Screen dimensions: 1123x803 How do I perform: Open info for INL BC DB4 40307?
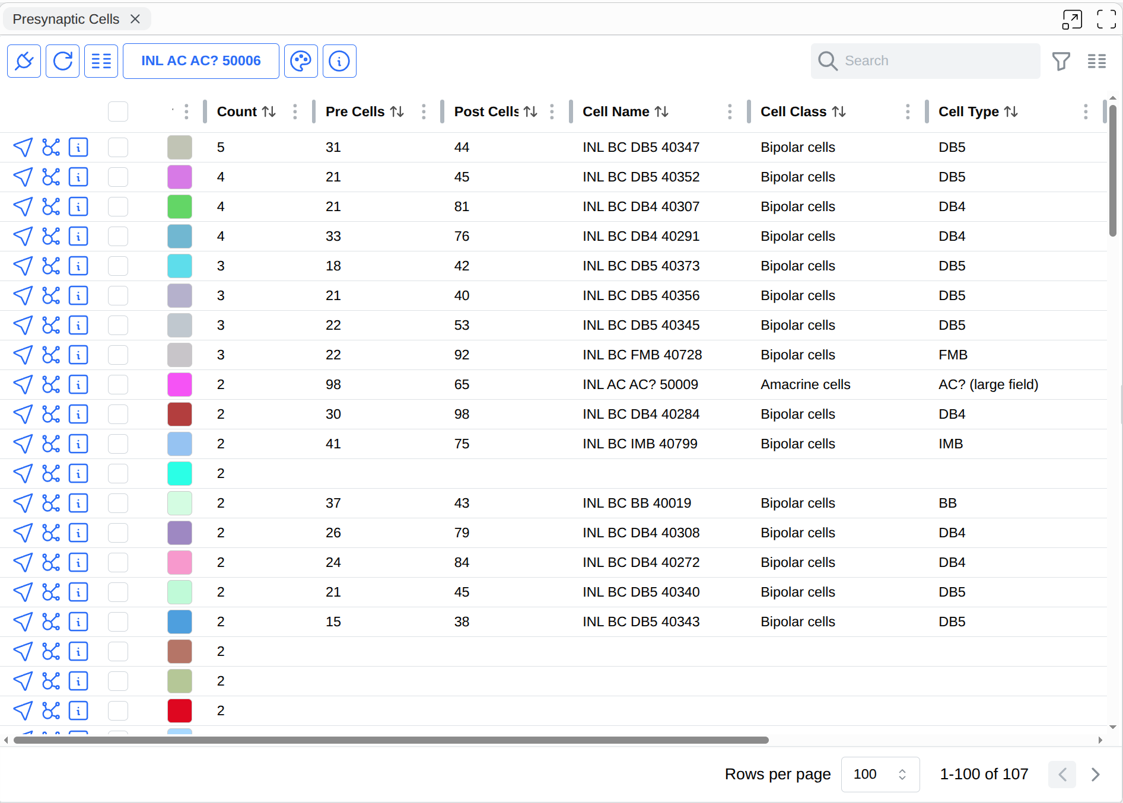(78, 206)
